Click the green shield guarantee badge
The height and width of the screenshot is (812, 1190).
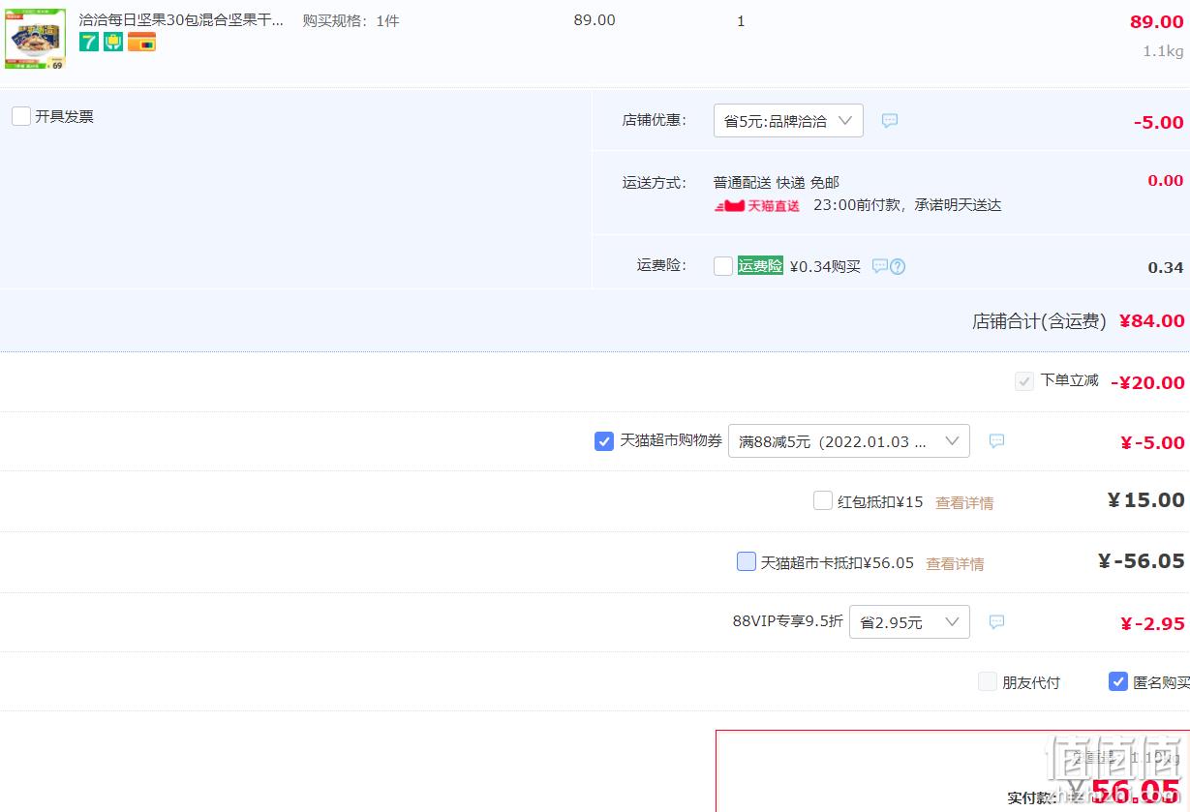113,42
